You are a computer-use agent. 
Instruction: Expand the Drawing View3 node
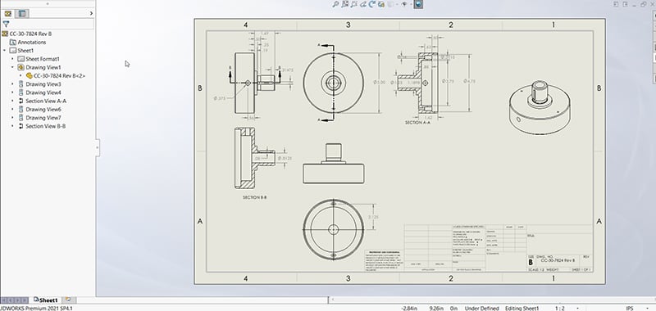tap(12, 84)
